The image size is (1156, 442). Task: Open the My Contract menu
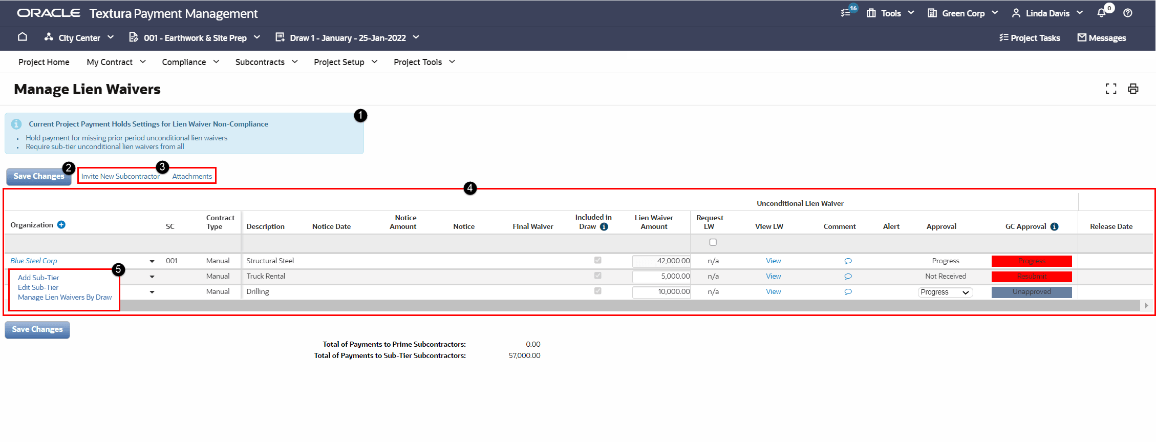pos(116,62)
